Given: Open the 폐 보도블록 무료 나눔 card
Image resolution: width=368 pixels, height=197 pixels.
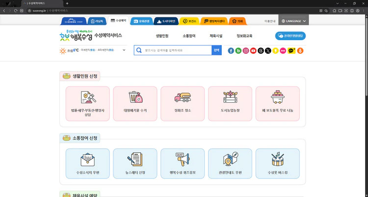Looking at the screenshot, I should click(x=278, y=104).
